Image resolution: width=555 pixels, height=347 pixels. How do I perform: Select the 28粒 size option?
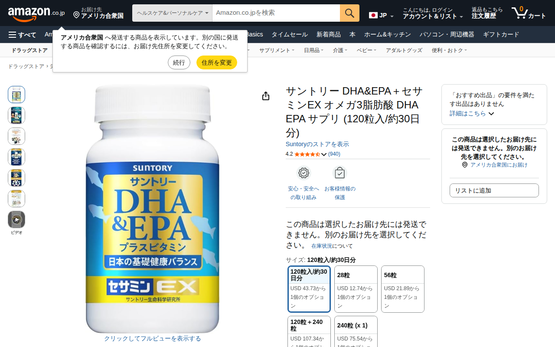coord(356,289)
